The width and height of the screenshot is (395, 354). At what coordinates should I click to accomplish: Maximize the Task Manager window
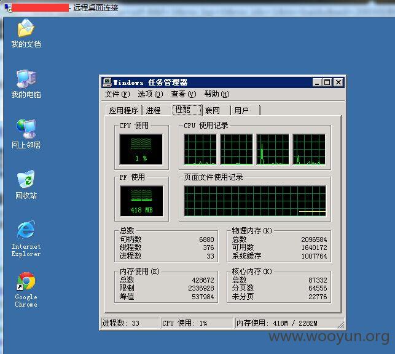[x=327, y=82]
